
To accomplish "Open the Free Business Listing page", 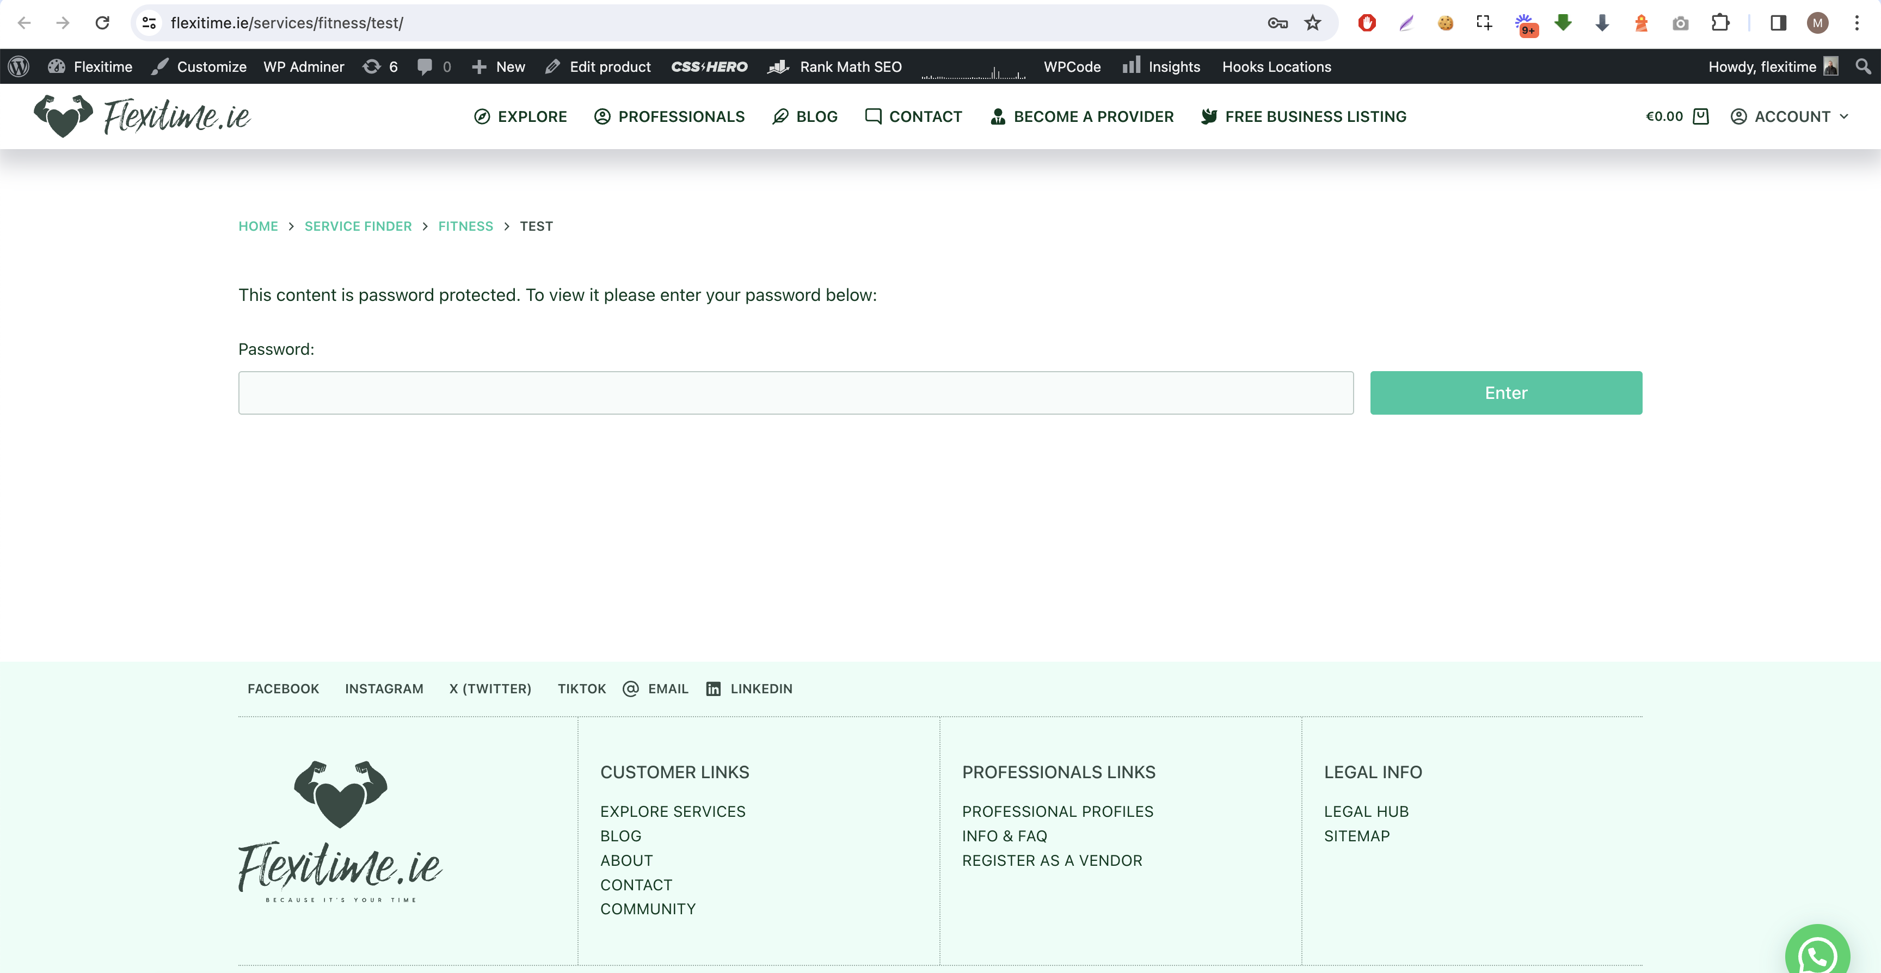I will point(1304,116).
